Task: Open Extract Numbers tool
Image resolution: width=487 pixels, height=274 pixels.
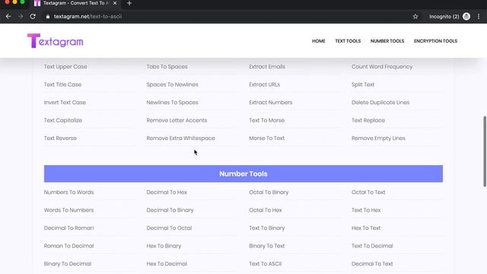Action: 271,103
